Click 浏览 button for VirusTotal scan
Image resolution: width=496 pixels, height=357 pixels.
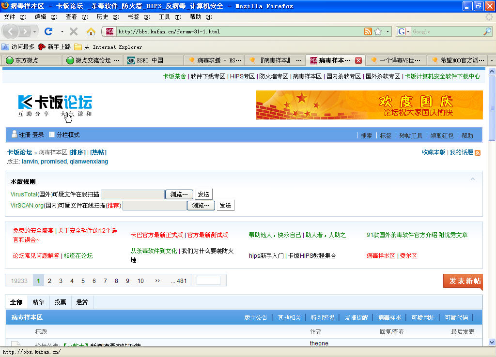coord(179,194)
